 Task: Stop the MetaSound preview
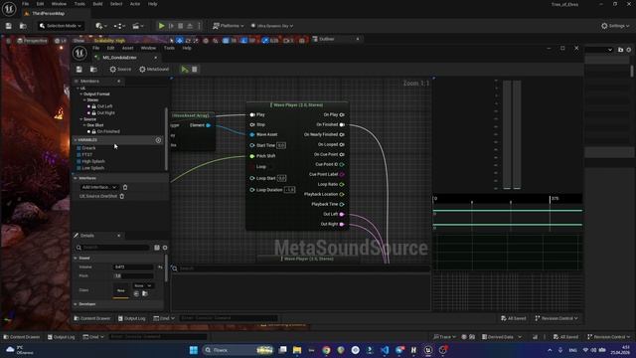tap(195, 70)
